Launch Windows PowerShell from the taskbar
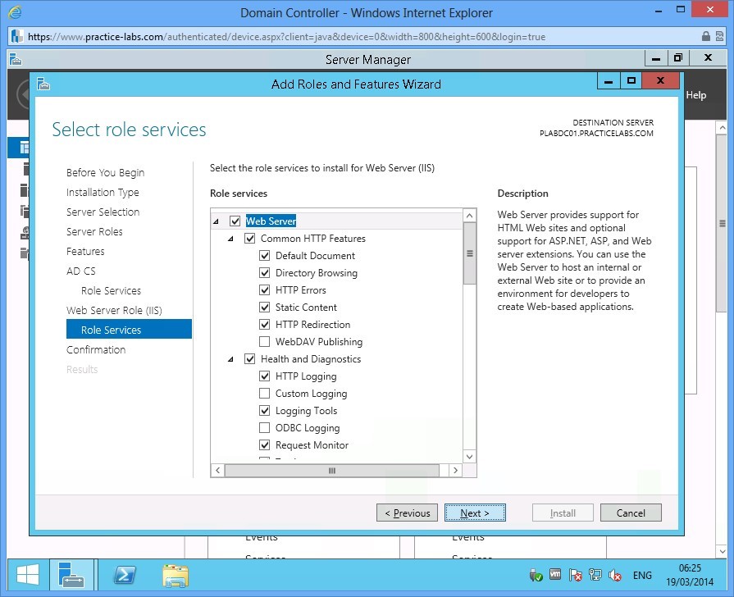The width and height of the screenshot is (734, 597). pyautogui.click(x=124, y=575)
